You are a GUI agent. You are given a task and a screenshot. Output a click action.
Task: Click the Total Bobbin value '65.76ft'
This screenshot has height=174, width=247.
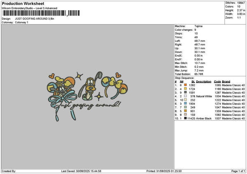click(x=199, y=74)
